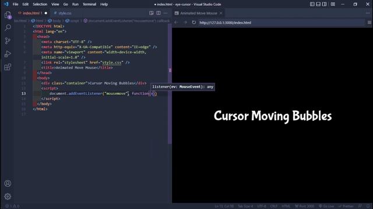Open the Accounts menu icon
The image size is (373, 209).
coord(8,183)
